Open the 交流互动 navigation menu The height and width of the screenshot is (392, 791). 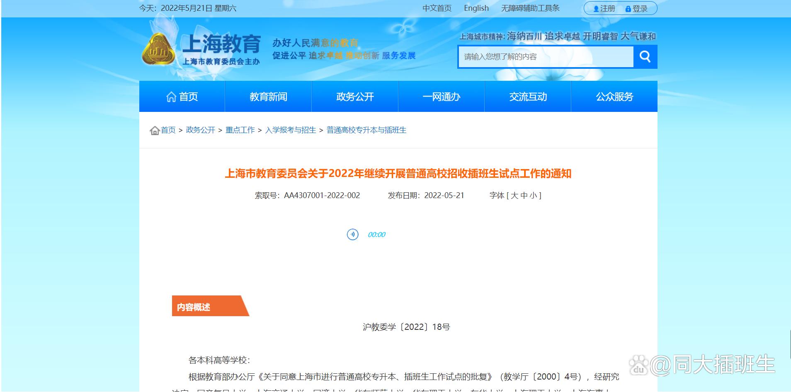click(x=528, y=96)
